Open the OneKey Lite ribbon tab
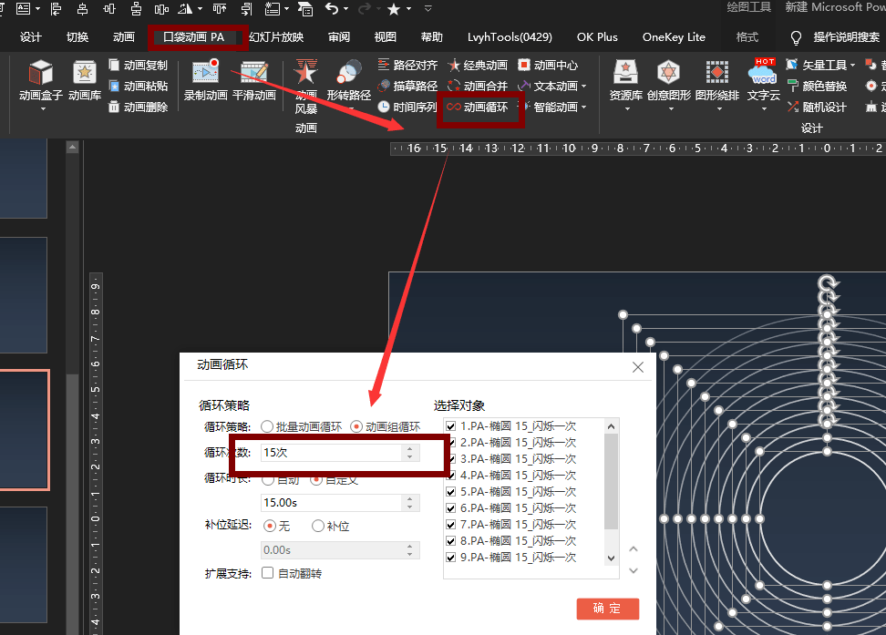The width and height of the screenshot is (886, 635). pos(674,37)
